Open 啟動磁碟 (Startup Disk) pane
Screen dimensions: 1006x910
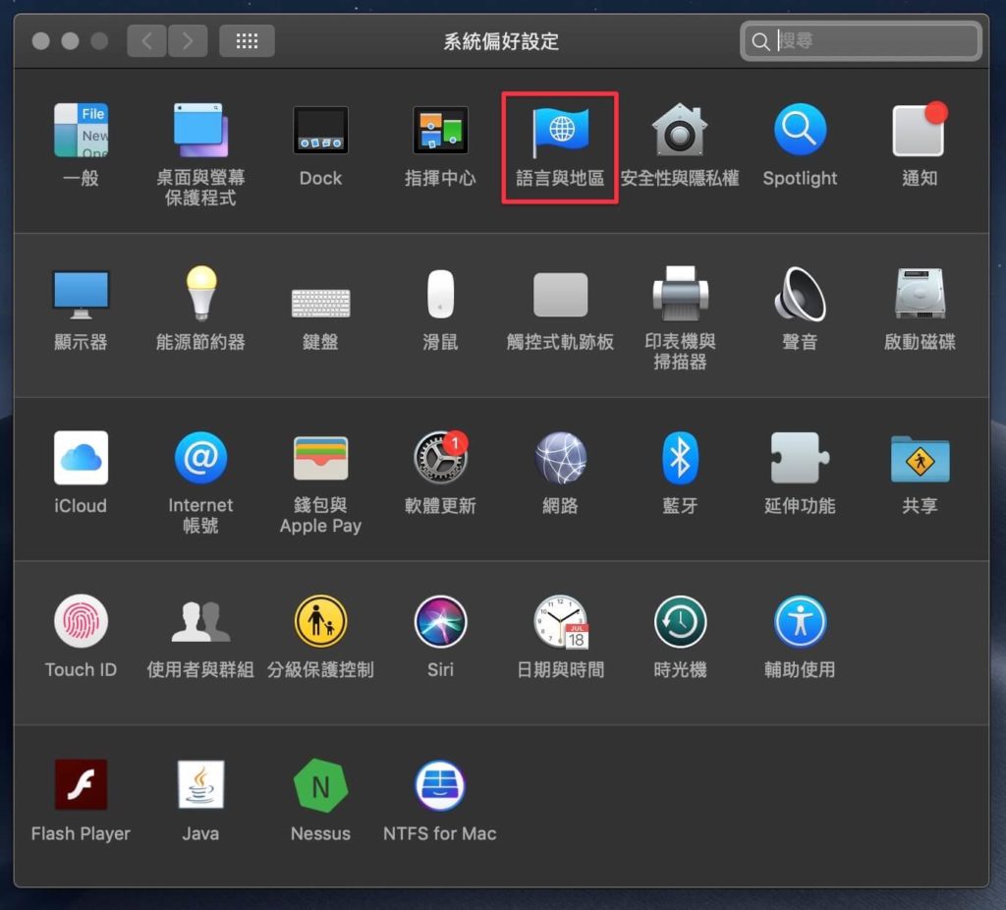(920, 293)
